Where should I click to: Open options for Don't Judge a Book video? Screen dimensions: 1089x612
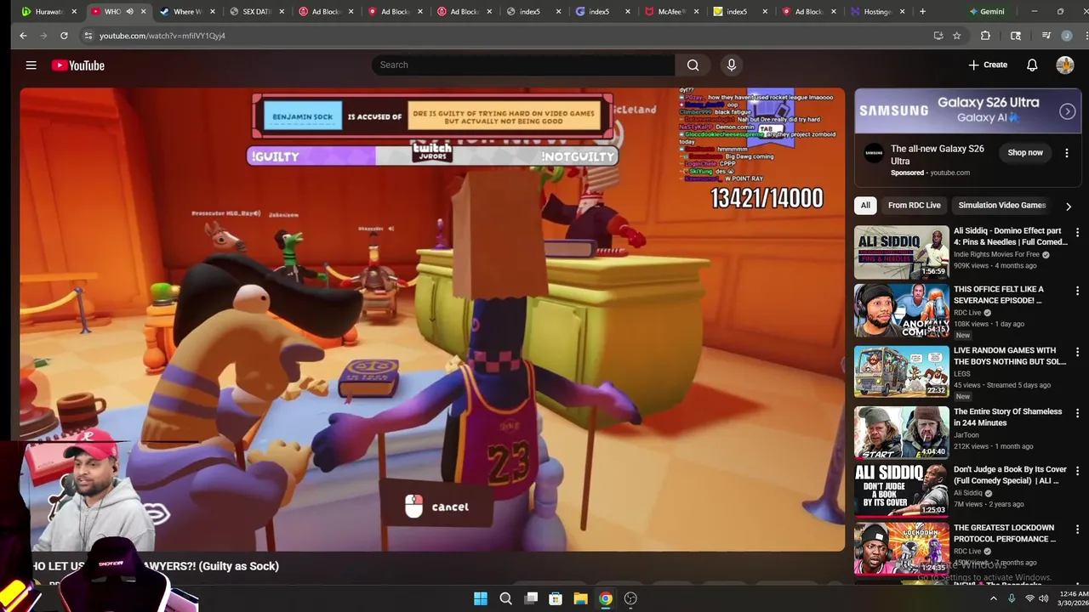[x=1077, y=471]
